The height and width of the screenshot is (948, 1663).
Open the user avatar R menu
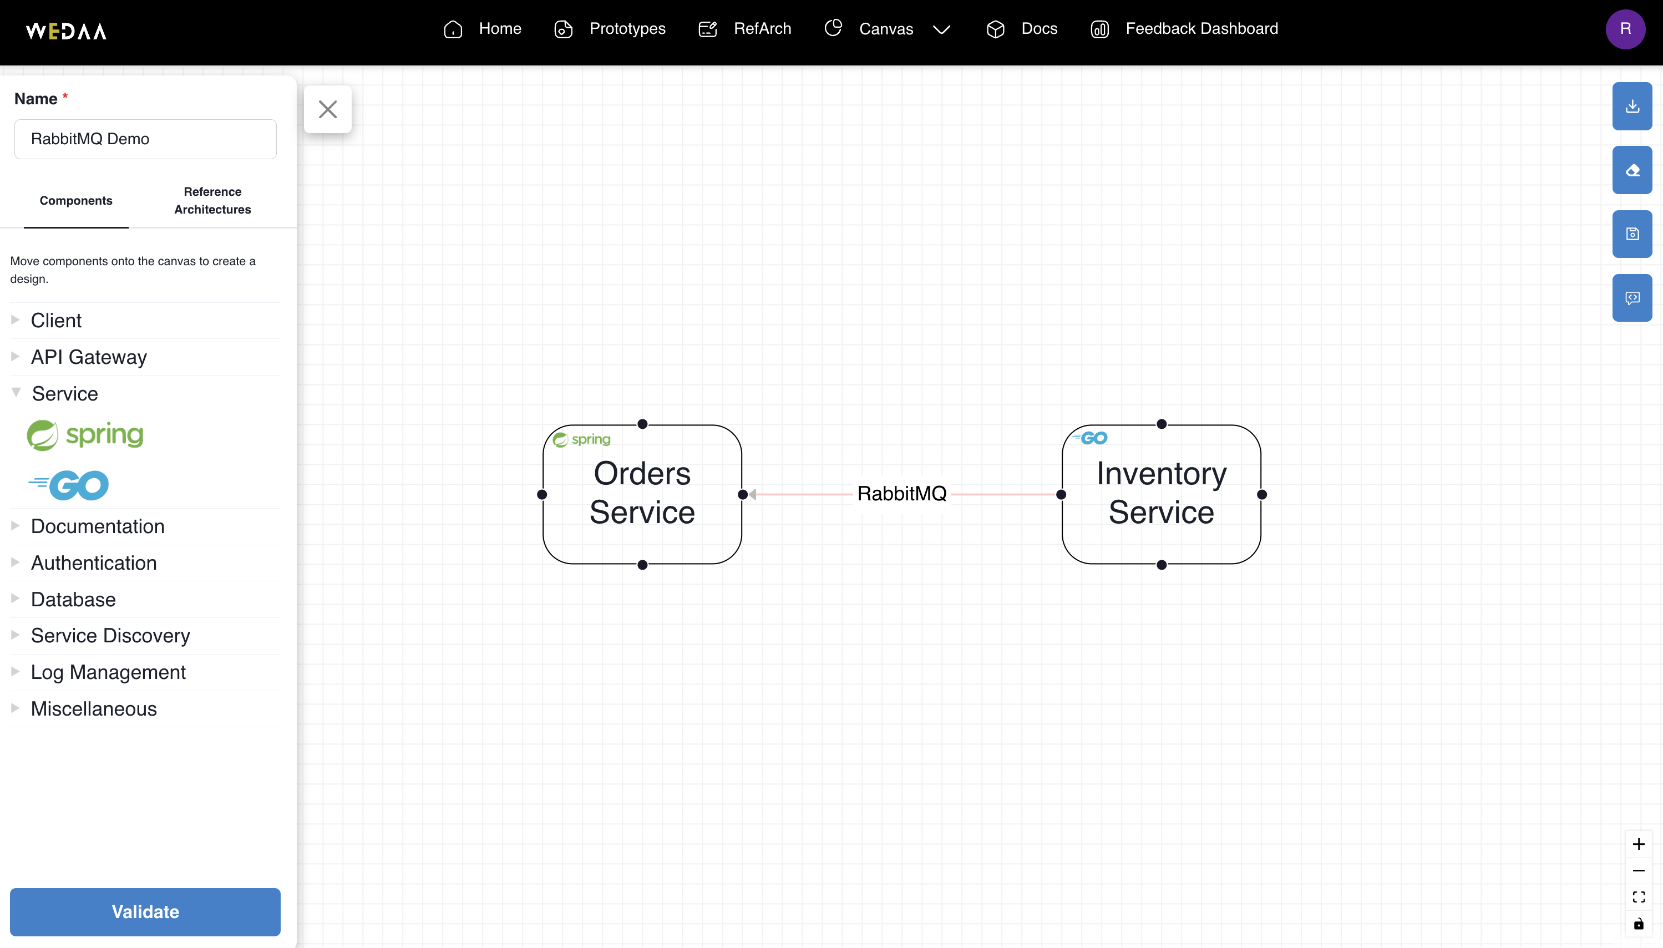1625,29
